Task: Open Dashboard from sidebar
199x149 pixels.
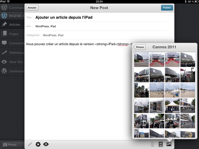Action: coord(12,71)
